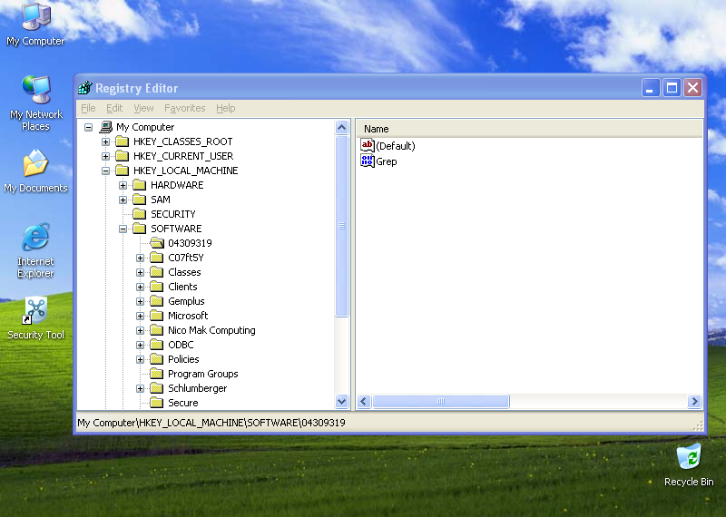Image resolution: width=726 pixels, height=517 pixels.
Task: Expand HKEY_CLASSES_ROOT key
Action: 105,141
